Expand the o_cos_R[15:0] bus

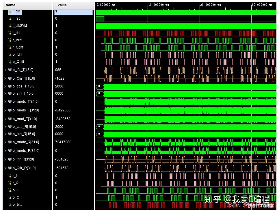tap(5, 127)
